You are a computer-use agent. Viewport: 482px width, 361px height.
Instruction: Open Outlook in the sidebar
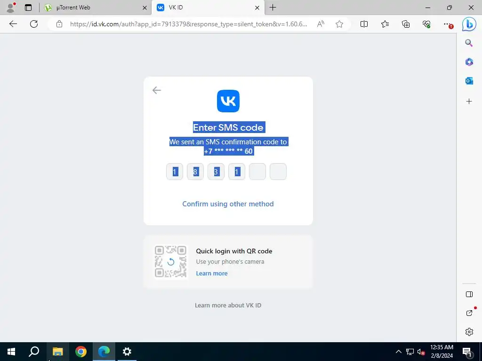click(x=469, y=81)
